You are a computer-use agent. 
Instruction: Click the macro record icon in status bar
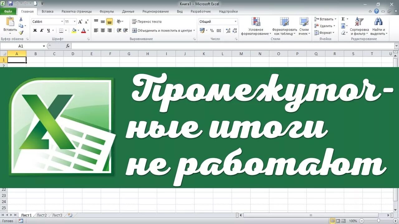(x=21, y=221)
